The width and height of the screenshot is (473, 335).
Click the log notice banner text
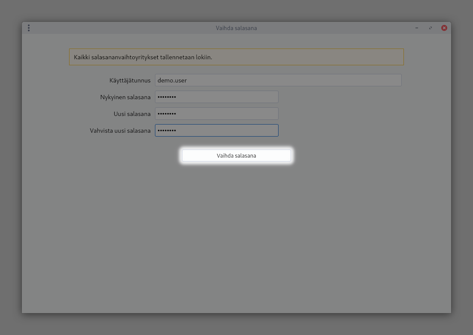coord(143,57)
